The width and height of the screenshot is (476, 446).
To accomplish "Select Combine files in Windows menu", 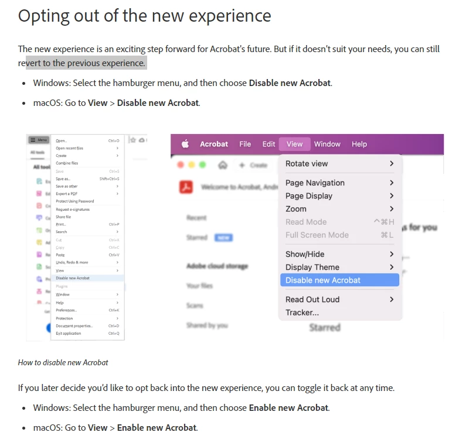I will pos(87,163).
